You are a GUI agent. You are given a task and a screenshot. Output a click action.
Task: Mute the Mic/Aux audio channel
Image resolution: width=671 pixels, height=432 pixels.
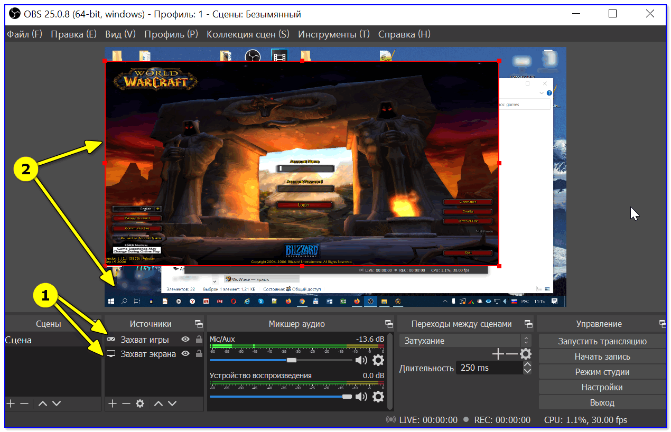tap(361, 360)
